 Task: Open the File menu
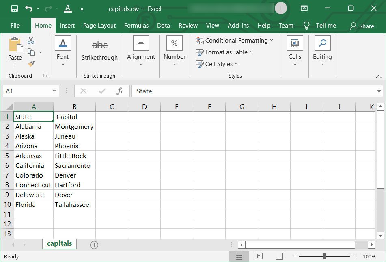[15, 26]
